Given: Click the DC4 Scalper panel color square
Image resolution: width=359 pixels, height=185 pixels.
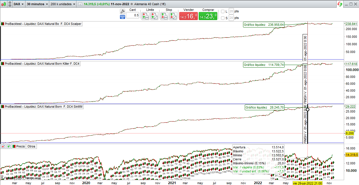Looking at the screenshot, I should click(3, 24).
